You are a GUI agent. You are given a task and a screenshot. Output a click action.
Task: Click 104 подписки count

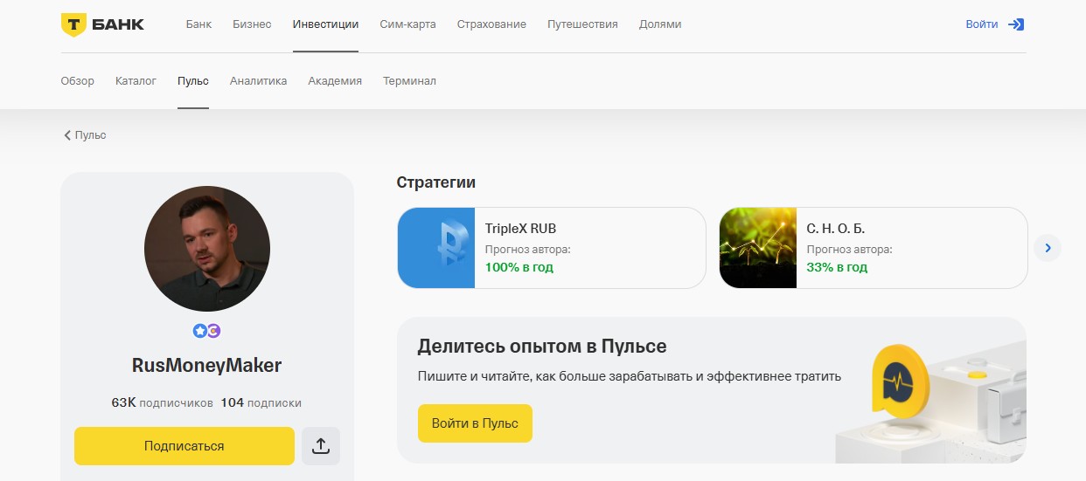pos(261,403)
